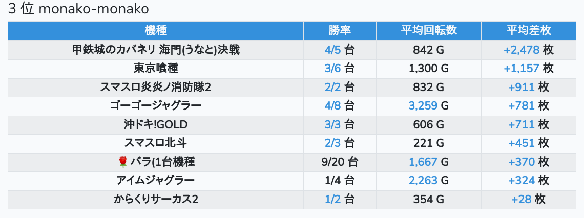Click the 2,263 G spins value
This screenshot has height=218, width=584.
click(429, 181)
